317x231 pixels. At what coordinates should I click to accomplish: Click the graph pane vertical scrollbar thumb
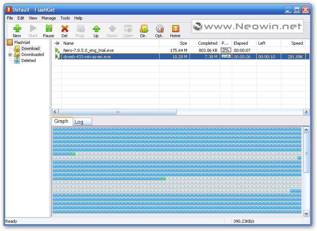[x=306, y=153]
